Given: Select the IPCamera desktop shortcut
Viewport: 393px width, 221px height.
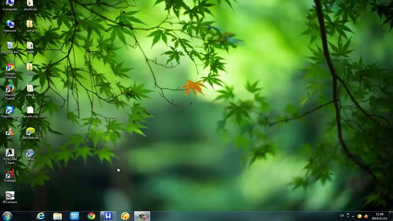Looking at the screenshot, I should (x=10, y=198).
